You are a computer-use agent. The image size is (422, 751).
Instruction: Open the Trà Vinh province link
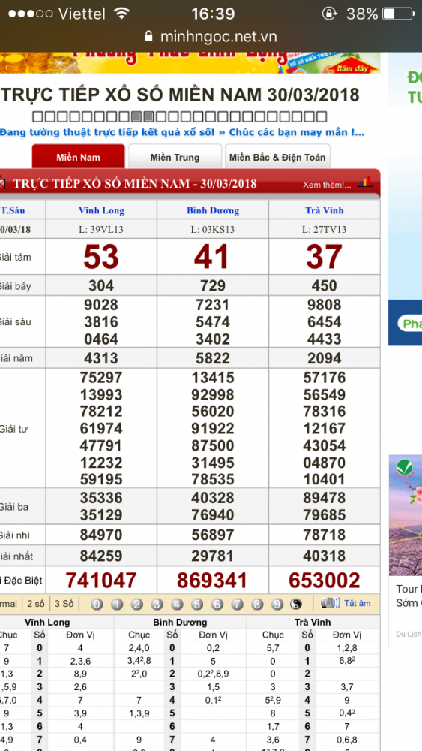coord(325,210)
